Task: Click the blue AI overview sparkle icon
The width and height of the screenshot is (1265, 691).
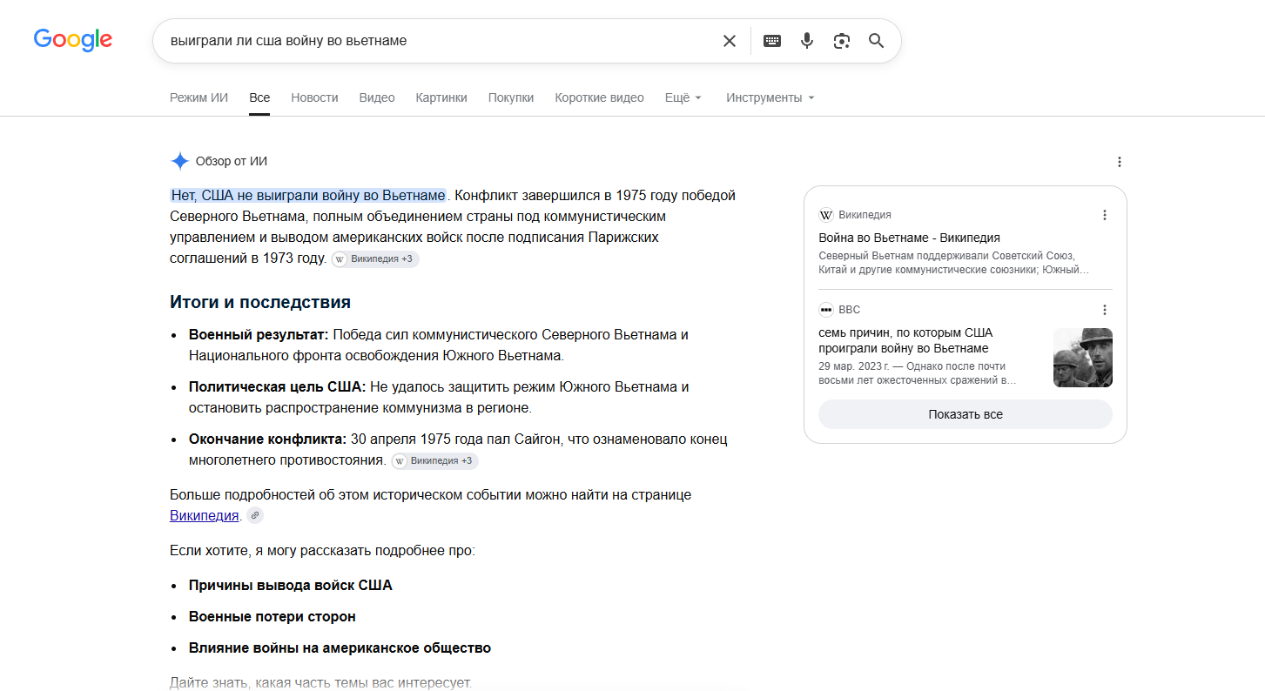Action: 179,161
